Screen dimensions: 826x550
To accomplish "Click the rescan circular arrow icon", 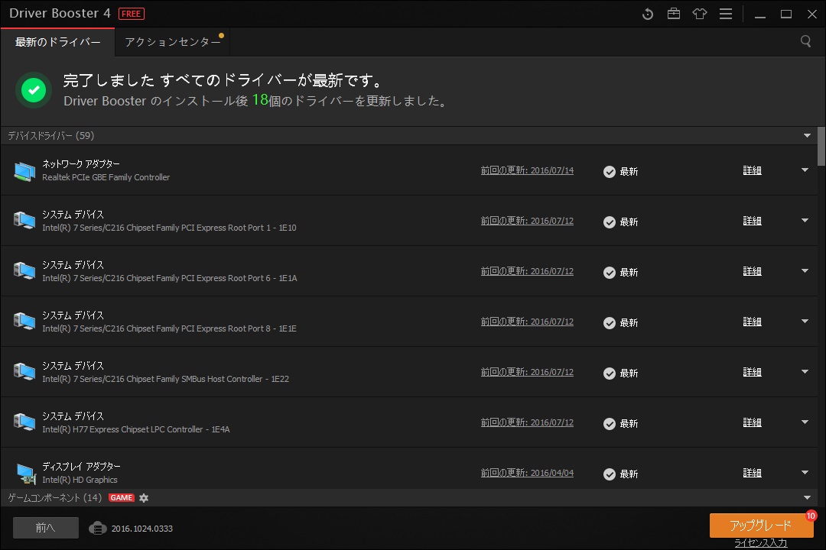I will click(x=648, y=13).
